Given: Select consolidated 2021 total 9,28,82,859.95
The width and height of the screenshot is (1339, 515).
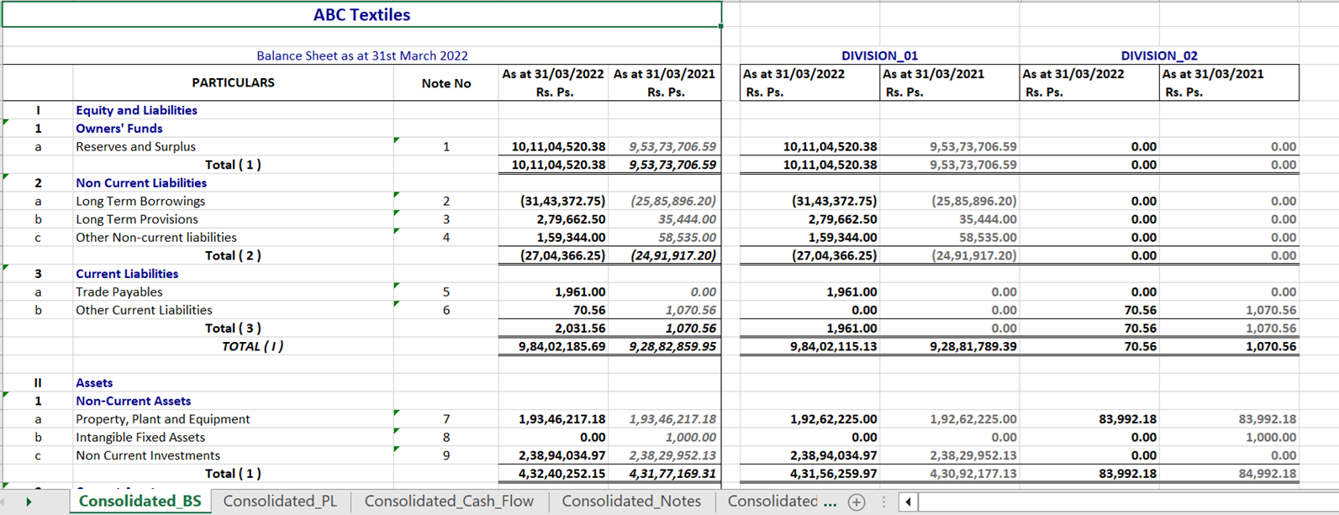Looking at the screenshot, I should (672, 346).
